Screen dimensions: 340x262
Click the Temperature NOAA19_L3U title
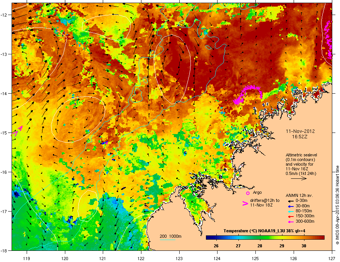pyautogui.click(x=264, y=231)
